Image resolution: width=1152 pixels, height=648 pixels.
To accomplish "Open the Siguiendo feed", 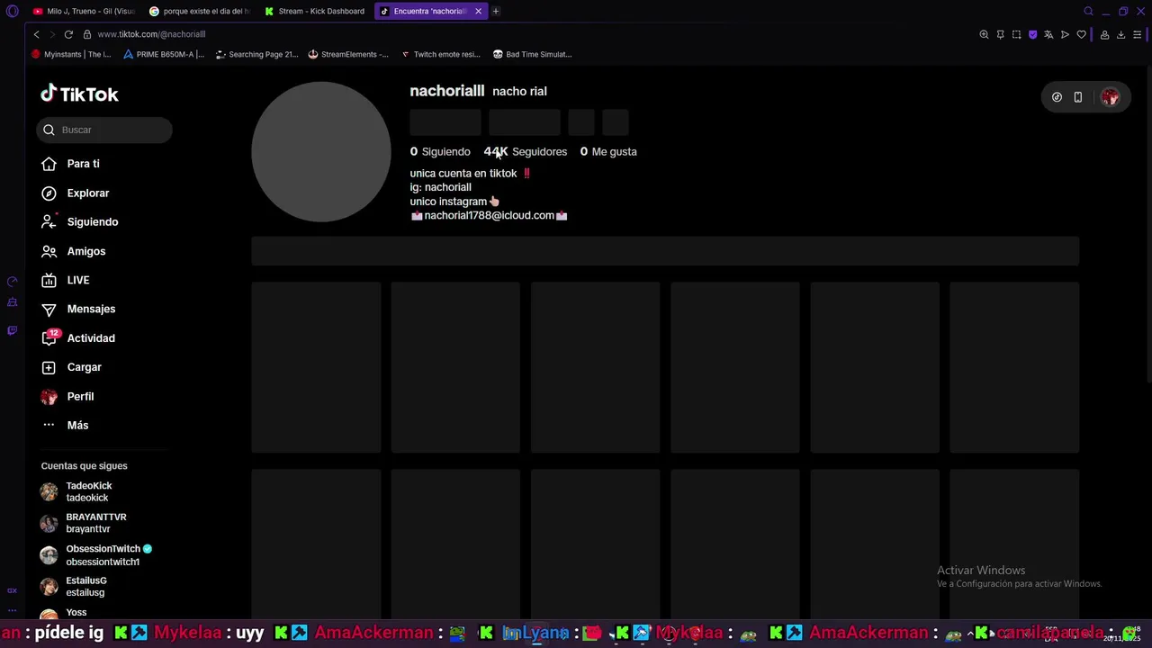I will point(92,221).
